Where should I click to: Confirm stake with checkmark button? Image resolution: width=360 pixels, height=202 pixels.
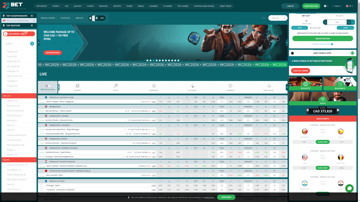pyautogui.click(x=353, y=22)
